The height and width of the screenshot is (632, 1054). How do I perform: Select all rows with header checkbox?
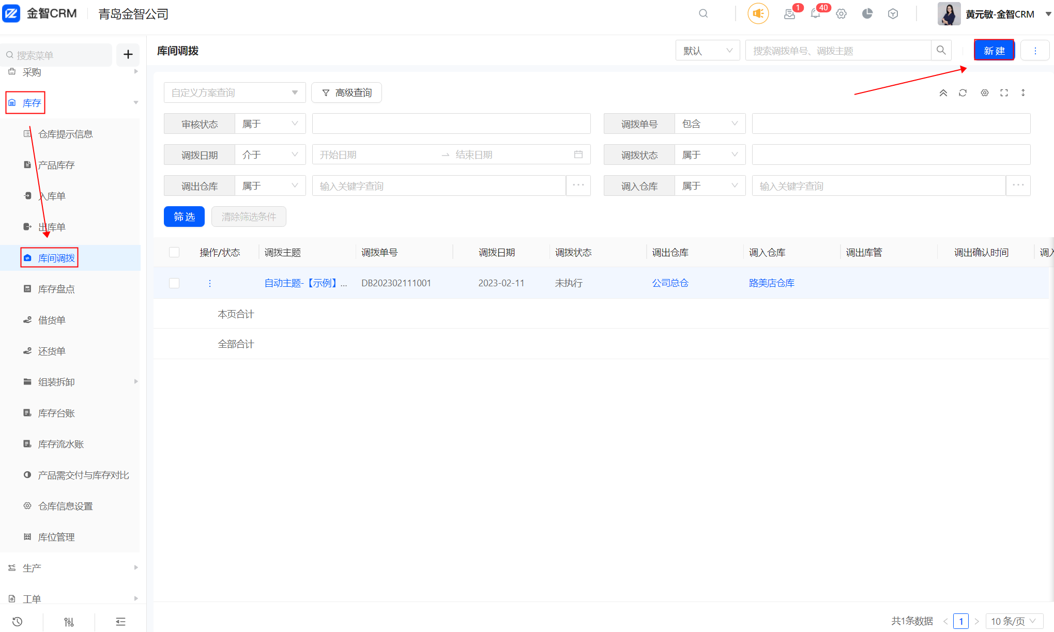click(174, 252)
